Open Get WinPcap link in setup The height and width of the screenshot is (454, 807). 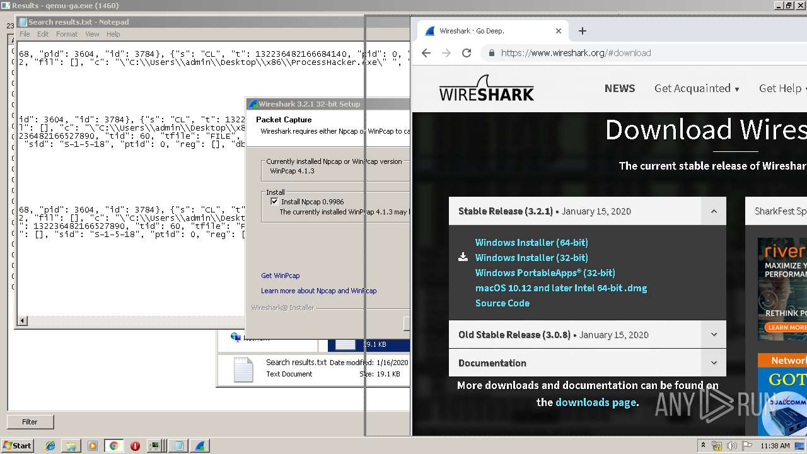pos(281,276)
